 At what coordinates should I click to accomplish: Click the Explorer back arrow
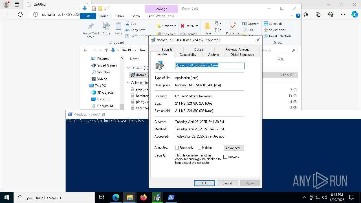click(85, 50)
